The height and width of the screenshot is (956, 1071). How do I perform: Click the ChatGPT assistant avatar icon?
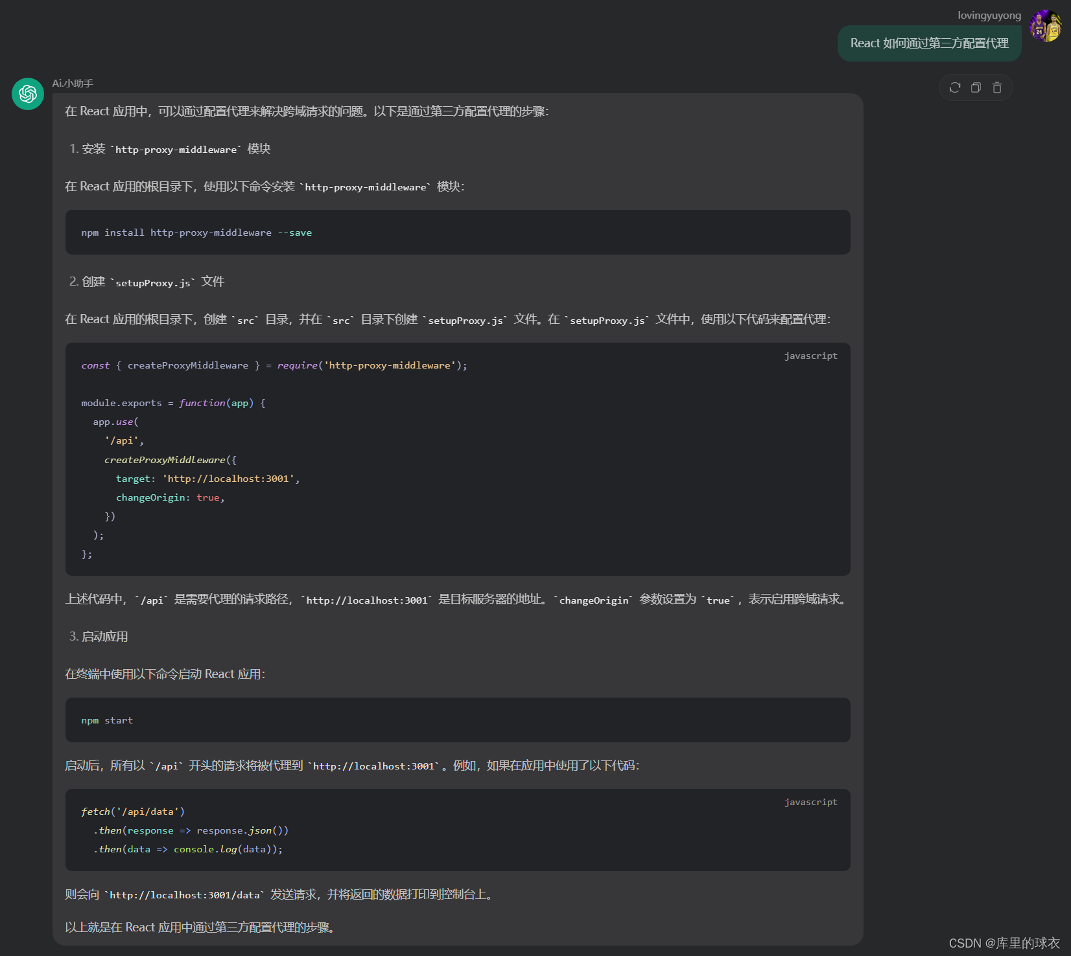coord(28,94)
